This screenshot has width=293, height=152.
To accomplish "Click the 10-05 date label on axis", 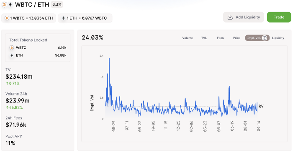I will (153, 126).
